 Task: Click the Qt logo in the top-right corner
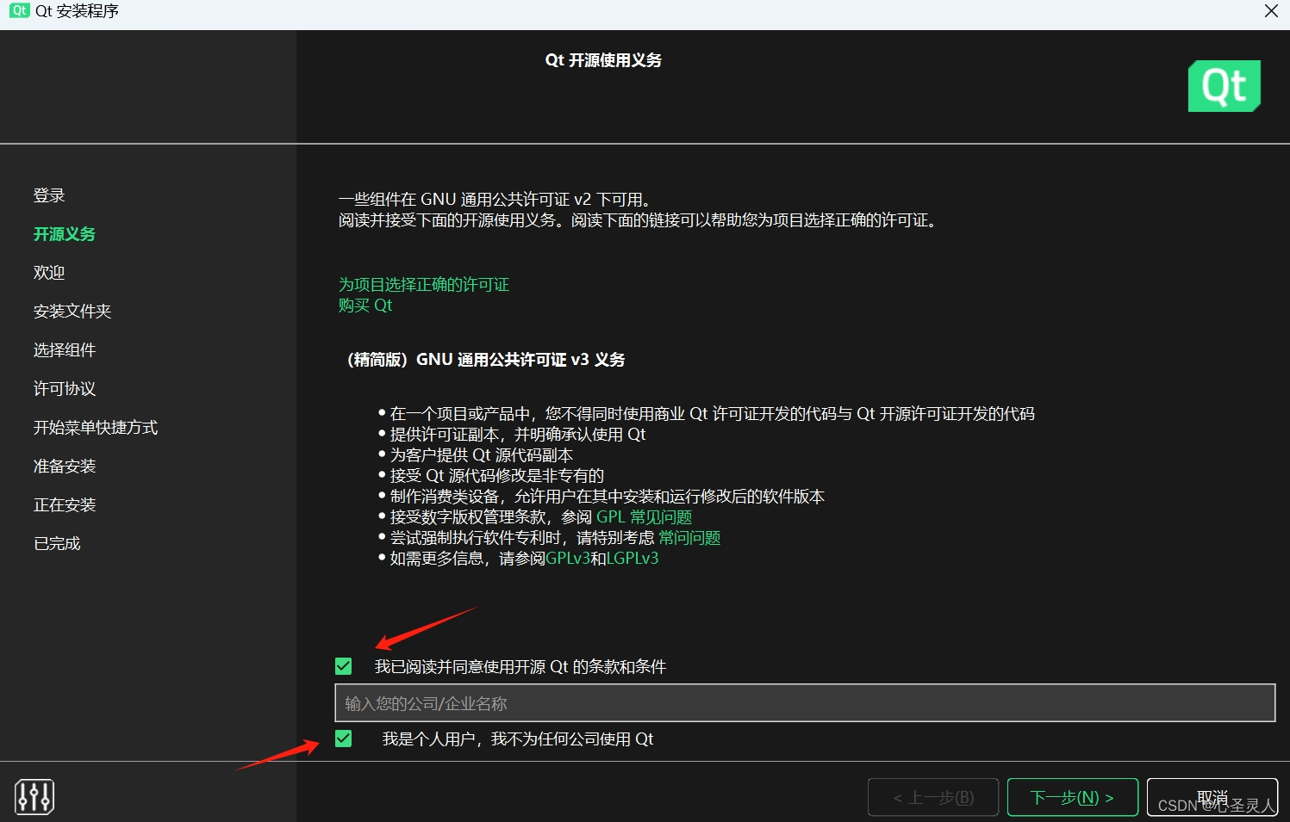point(1224,86)
